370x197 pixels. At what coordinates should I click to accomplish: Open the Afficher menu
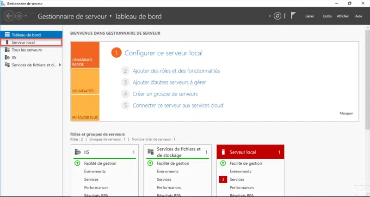click(343, 16)
